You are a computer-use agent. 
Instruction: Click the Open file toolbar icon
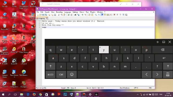tap(40, 15)
